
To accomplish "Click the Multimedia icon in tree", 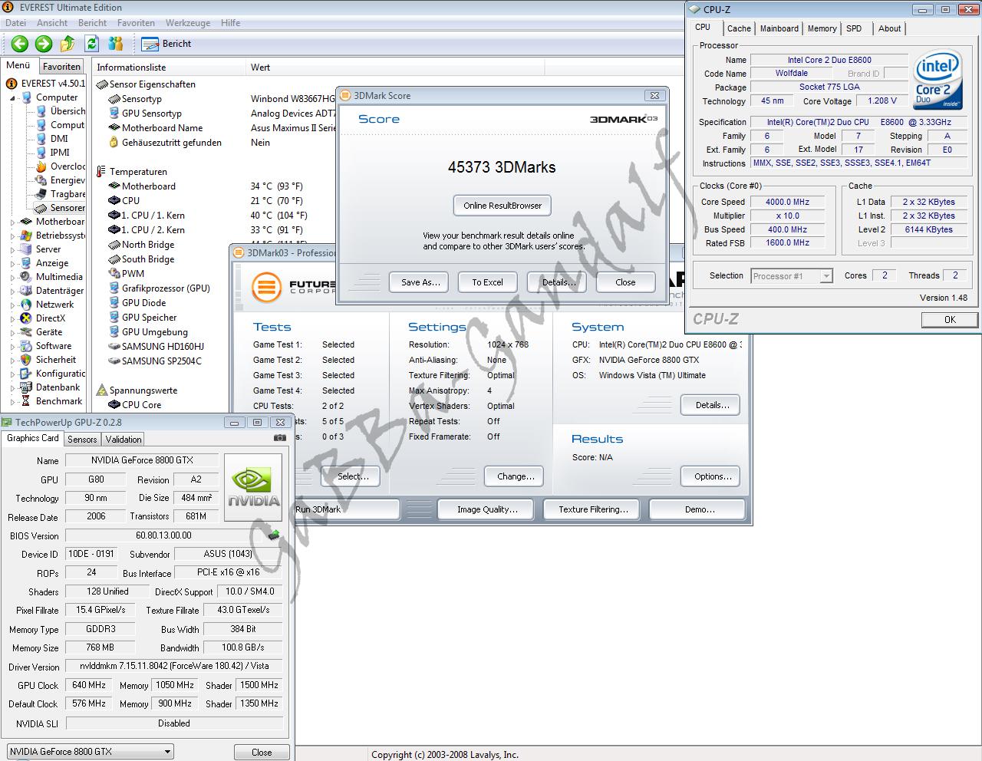I will coord(27,277).
